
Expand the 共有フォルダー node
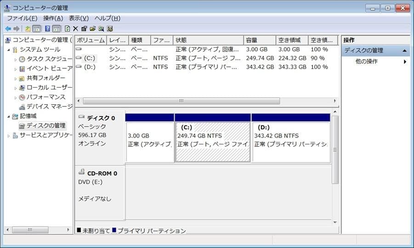pyautogui.click(x=15, y=78)
